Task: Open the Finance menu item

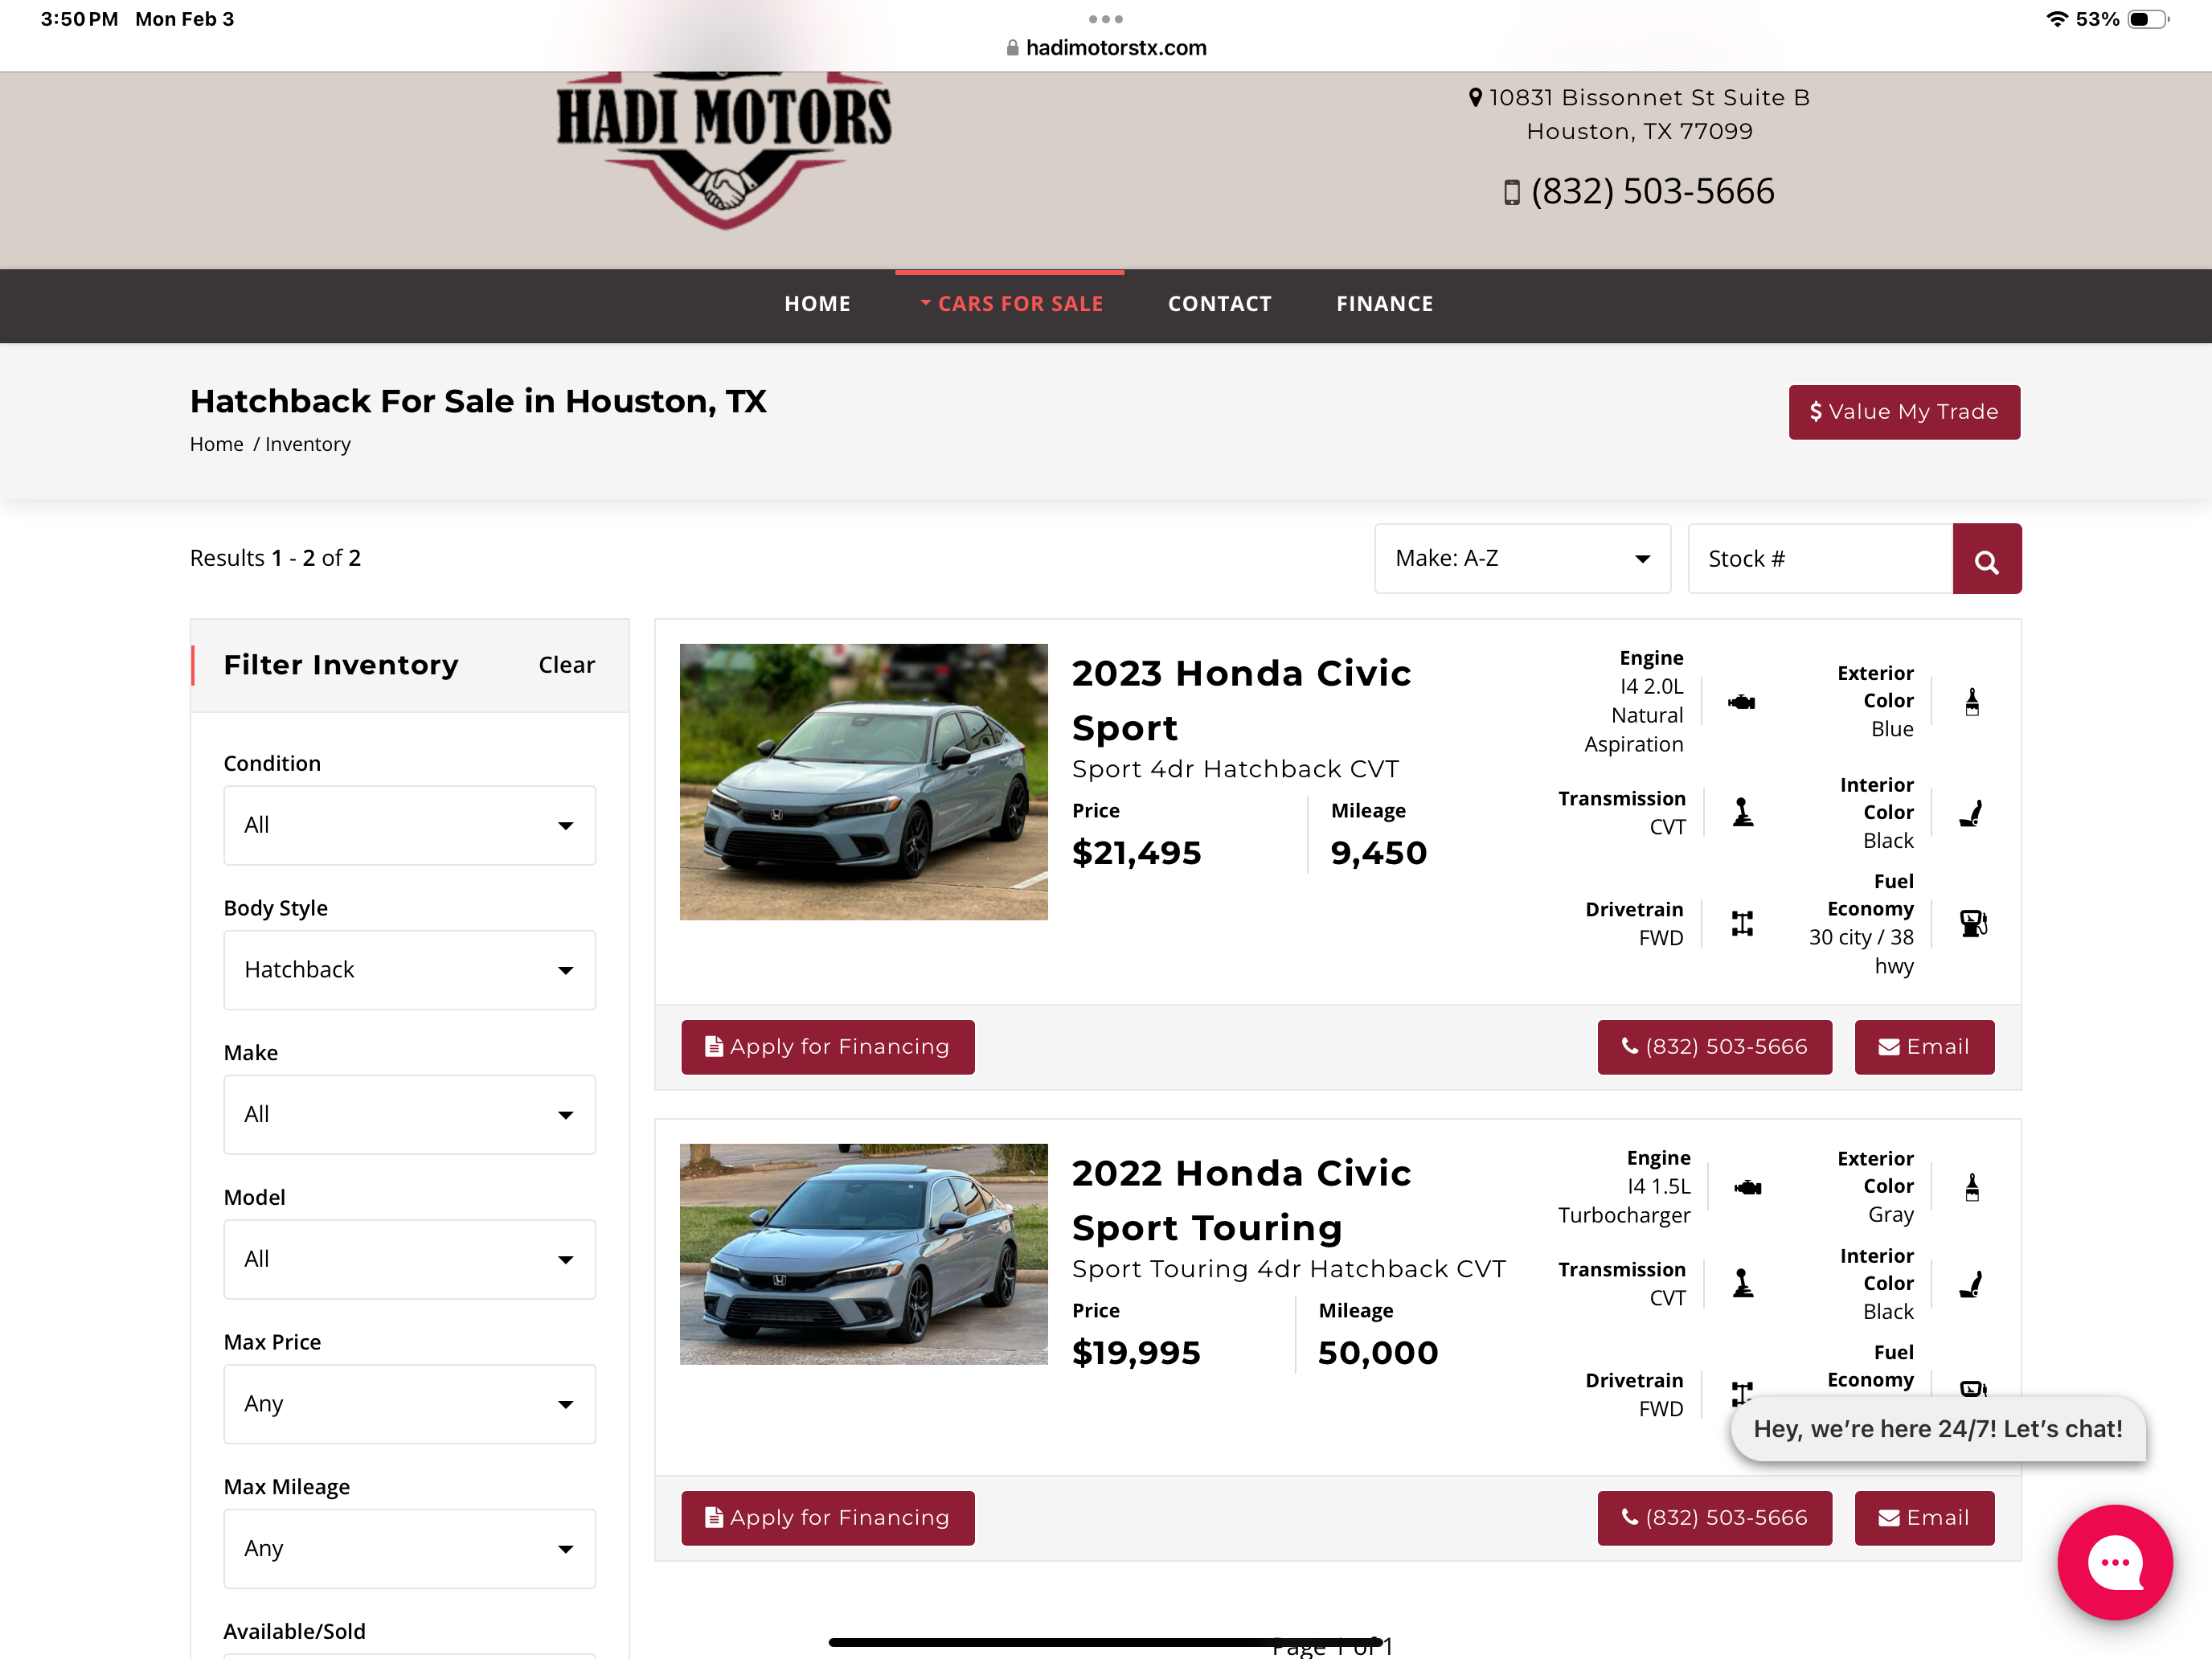Action: (x=1385, y=304)
